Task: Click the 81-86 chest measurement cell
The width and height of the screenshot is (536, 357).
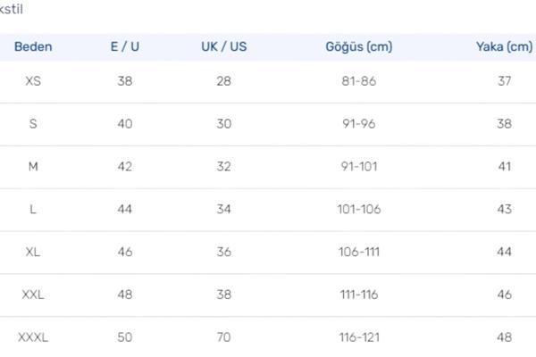Action: [x=358, y=80]
